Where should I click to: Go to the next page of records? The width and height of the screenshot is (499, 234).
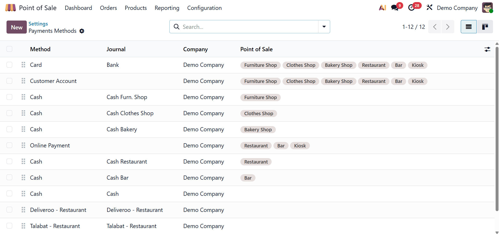coord(447,27)
